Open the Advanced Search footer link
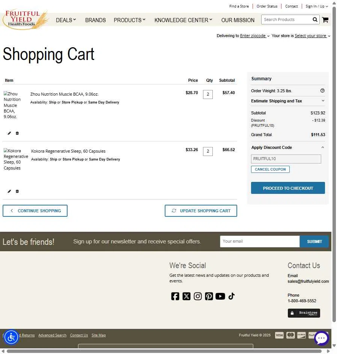 [52, 335]
